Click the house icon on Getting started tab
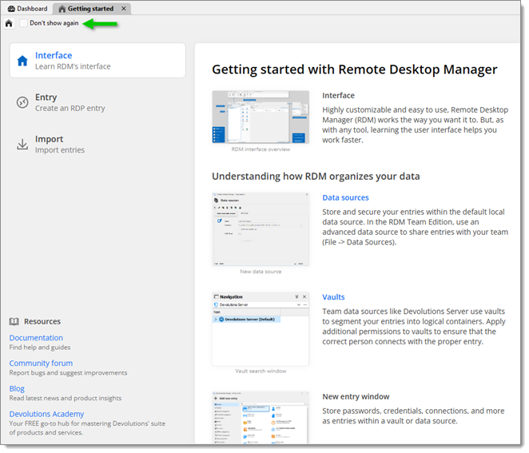 pyautogui.click(x=62, y=9)
